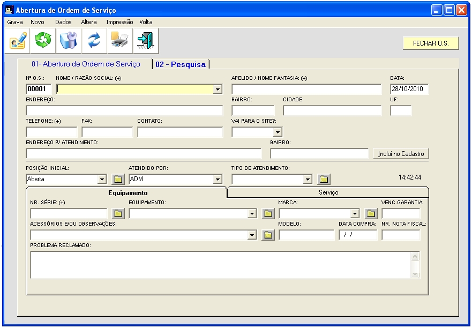Screen dimensions: 472x328
Task: Open folder icon beside the Marca dropdown
Action: click(371, 214)
